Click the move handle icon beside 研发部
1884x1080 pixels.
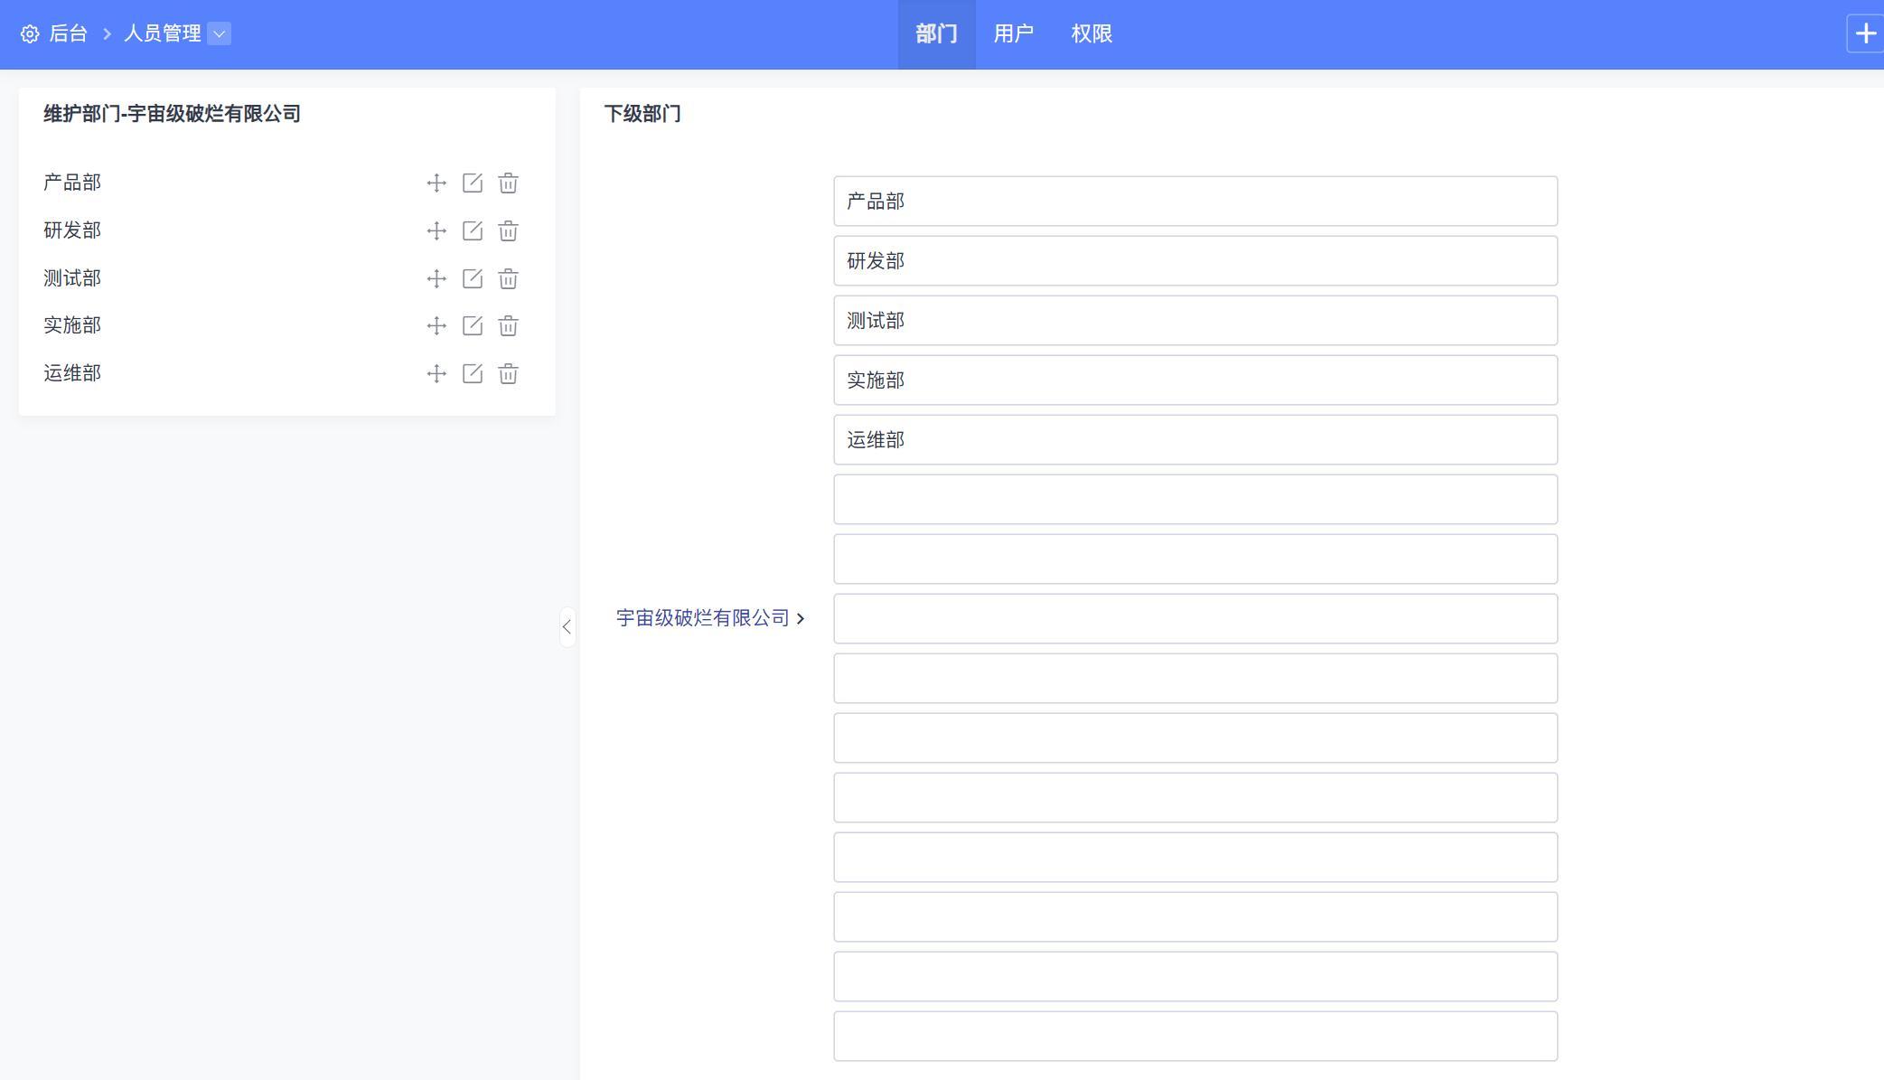436,230
